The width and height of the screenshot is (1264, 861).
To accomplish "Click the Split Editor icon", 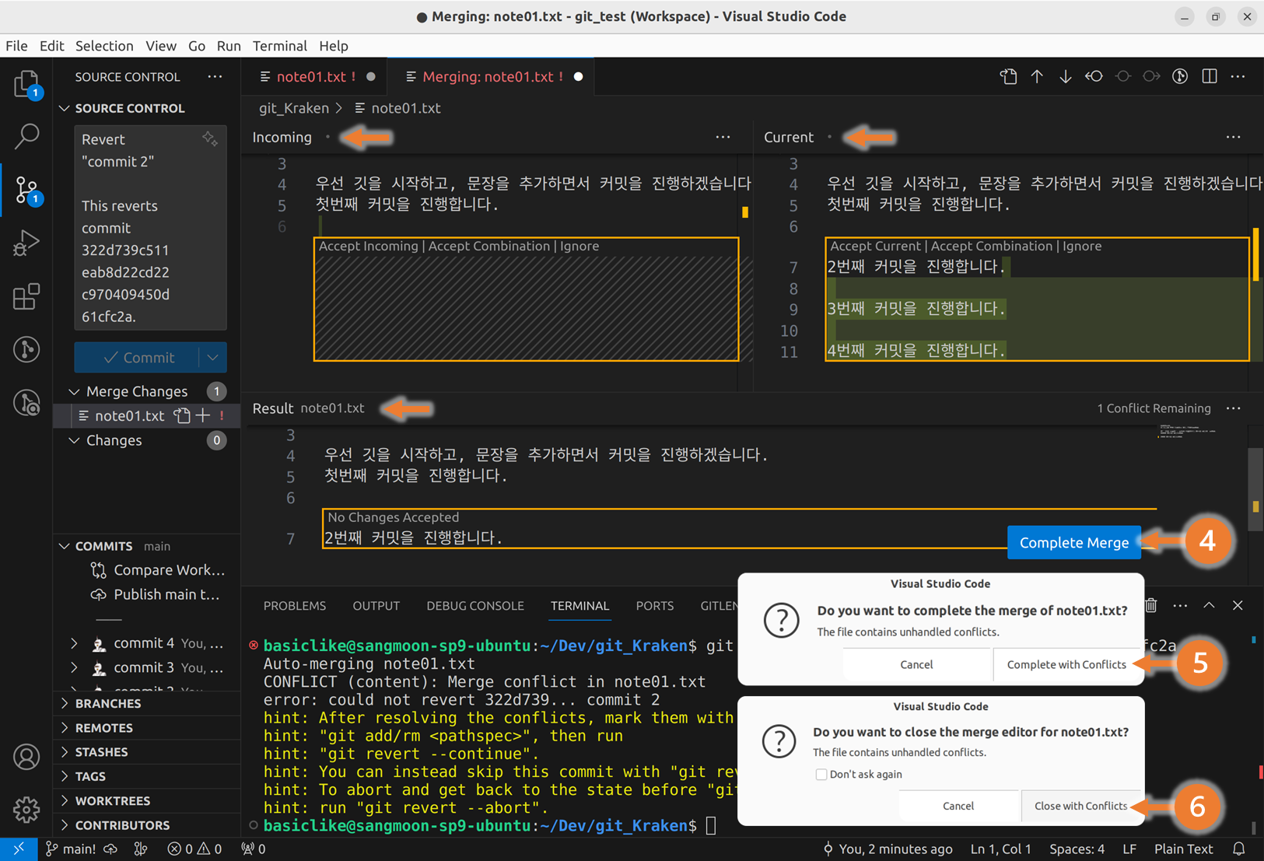I will (1209, 76).
